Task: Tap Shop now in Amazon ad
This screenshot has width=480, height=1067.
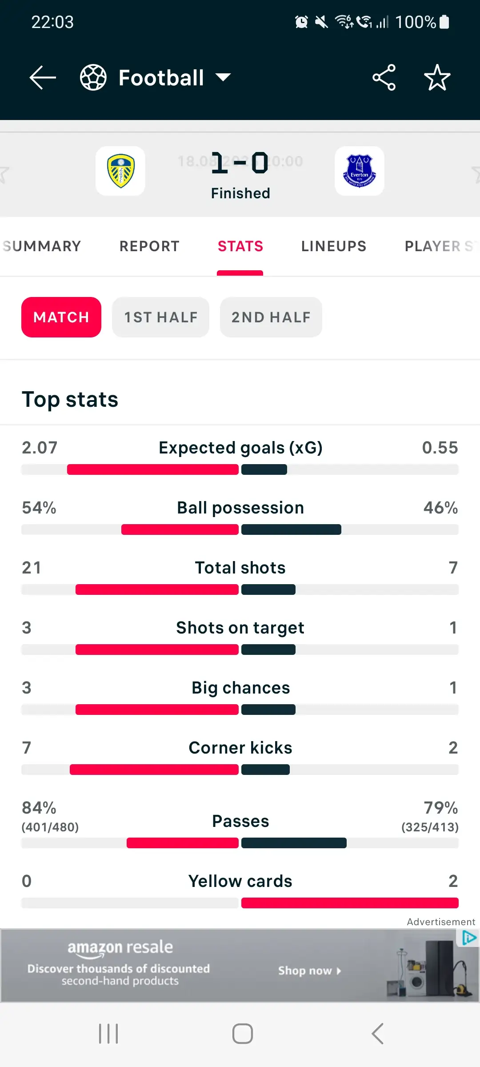Action: (x=309, y=971)
